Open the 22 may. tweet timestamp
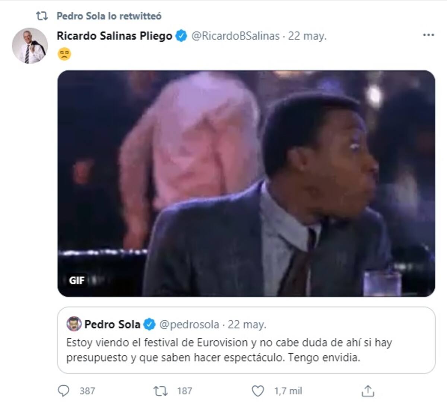Image resolution: width=447 pixels, height=404 pixels. pyautogui.click(x=307, y=36)
